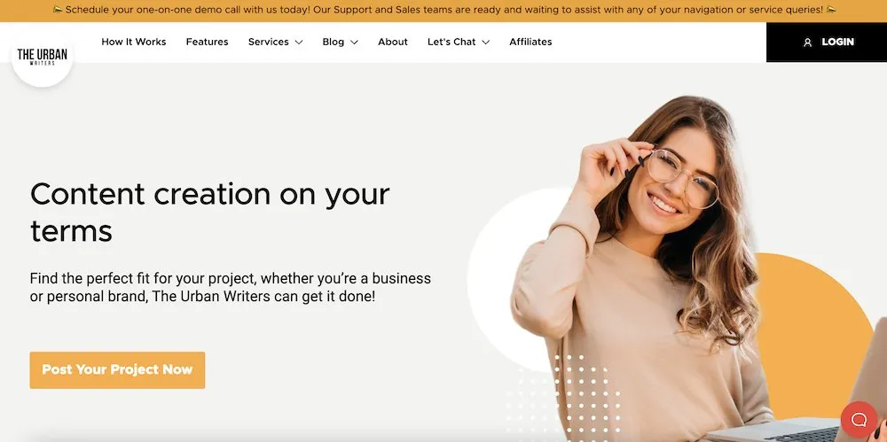Expand the Blog dropdown chevron
Image resolution: width=887 pixels, height=442 pixels.
(354, 43)
